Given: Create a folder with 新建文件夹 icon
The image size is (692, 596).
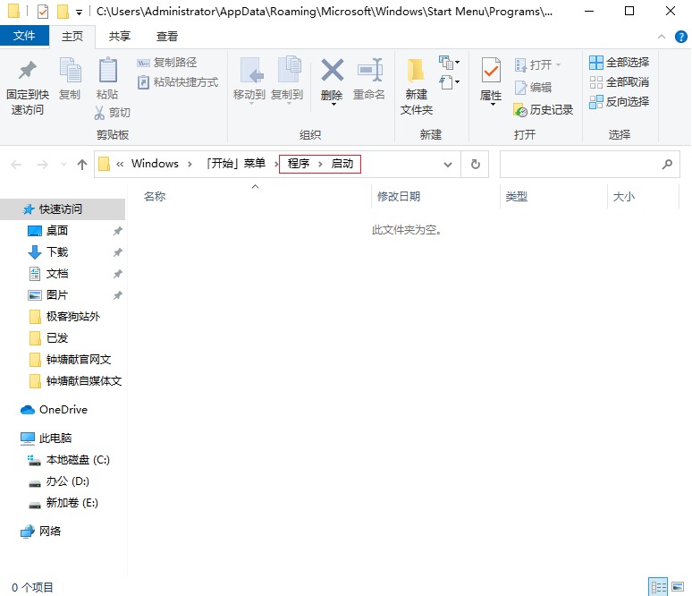Looking at the screenshot, I should click(x=416, y=72).
